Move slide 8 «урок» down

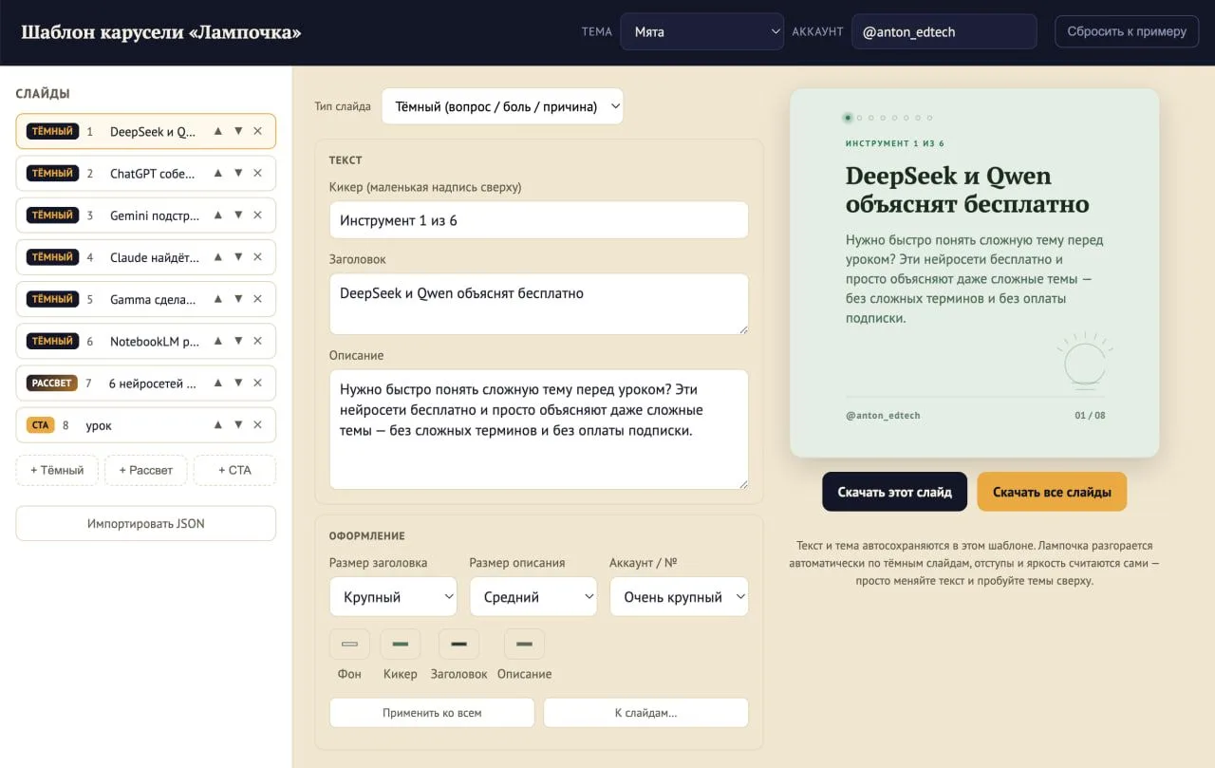(x=238, y=424)
